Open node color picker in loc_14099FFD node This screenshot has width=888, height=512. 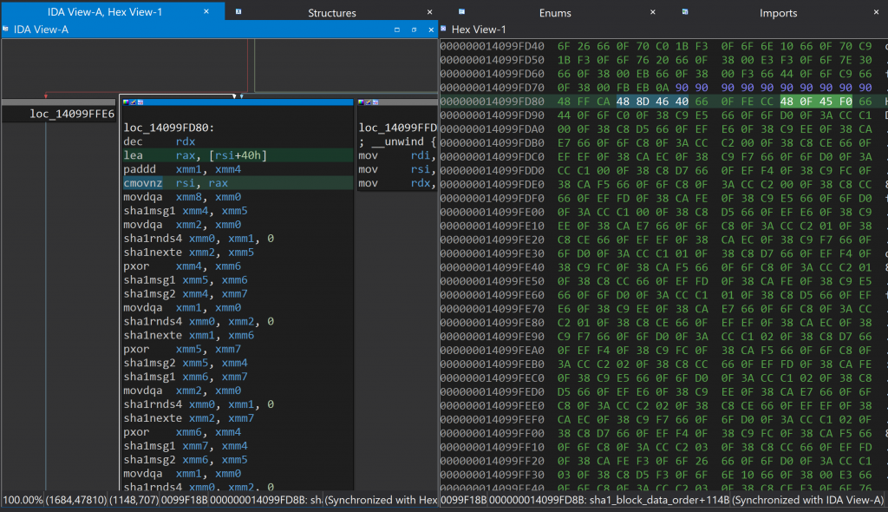click(361, 102)
